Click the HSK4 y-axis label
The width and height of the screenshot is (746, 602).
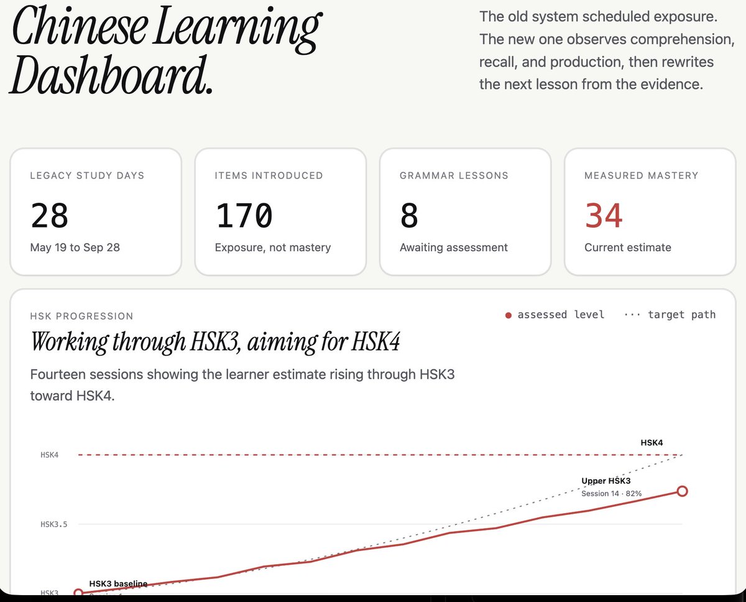[x=49, y=455]
